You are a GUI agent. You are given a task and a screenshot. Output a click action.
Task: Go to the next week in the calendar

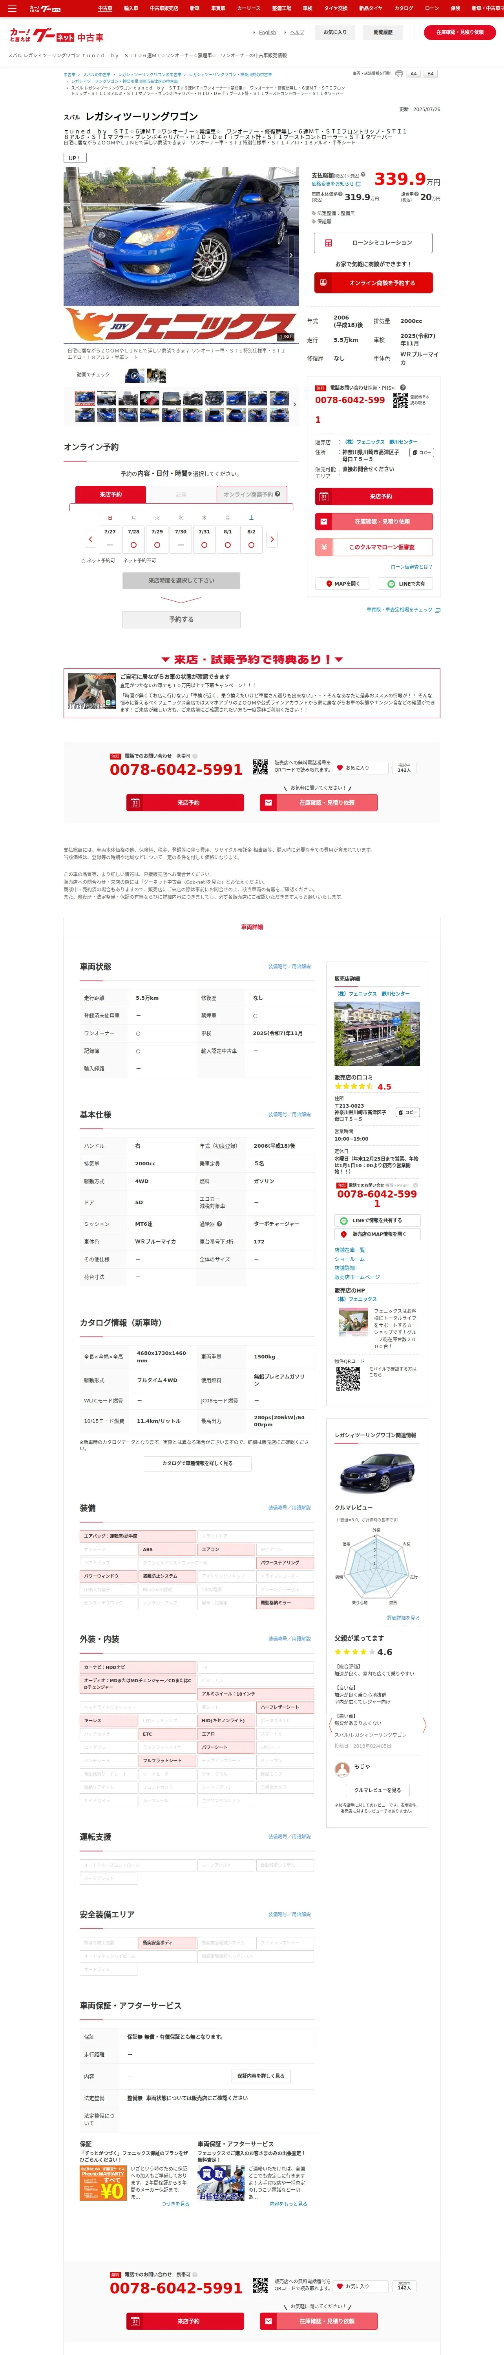click(x=272, y=539)
